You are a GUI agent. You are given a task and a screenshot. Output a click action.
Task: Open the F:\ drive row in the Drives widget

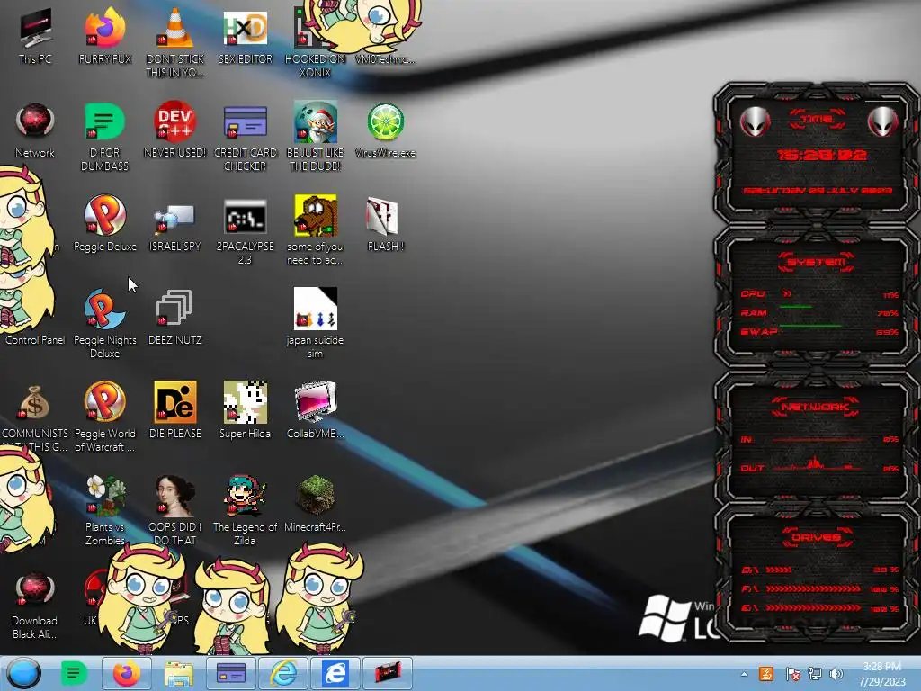point(820,588)
